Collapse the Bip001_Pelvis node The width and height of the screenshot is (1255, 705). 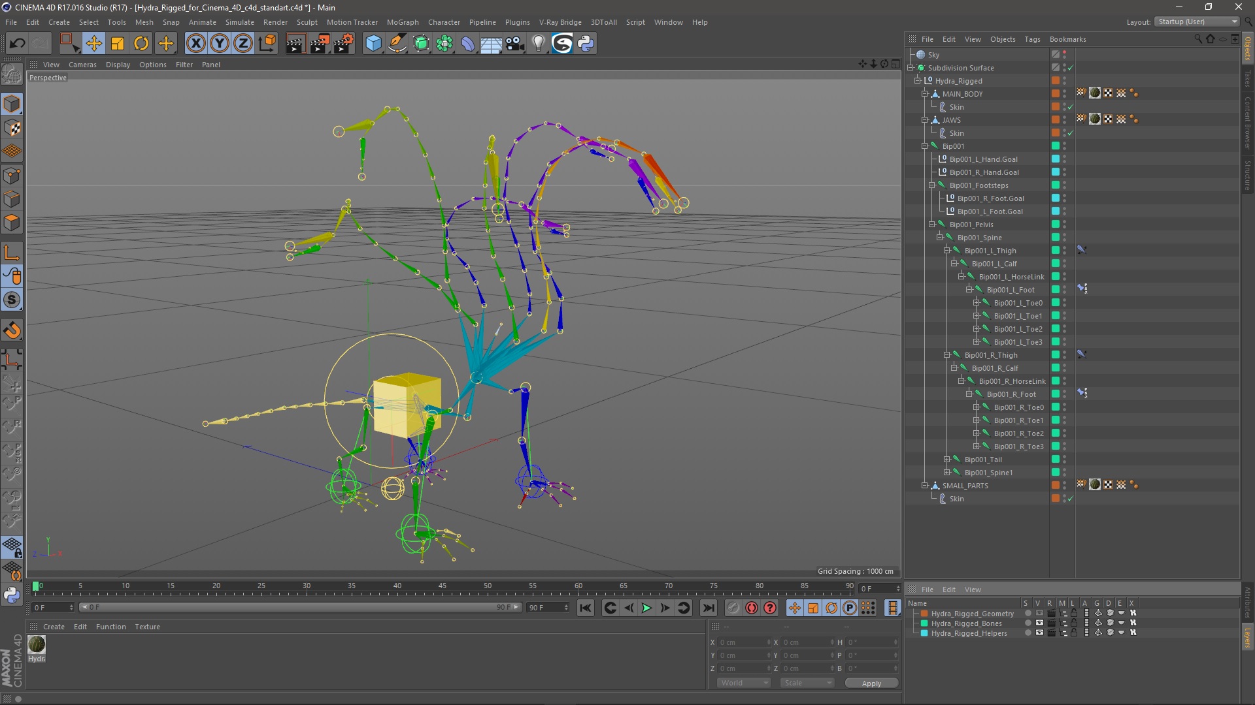(932, 225)
